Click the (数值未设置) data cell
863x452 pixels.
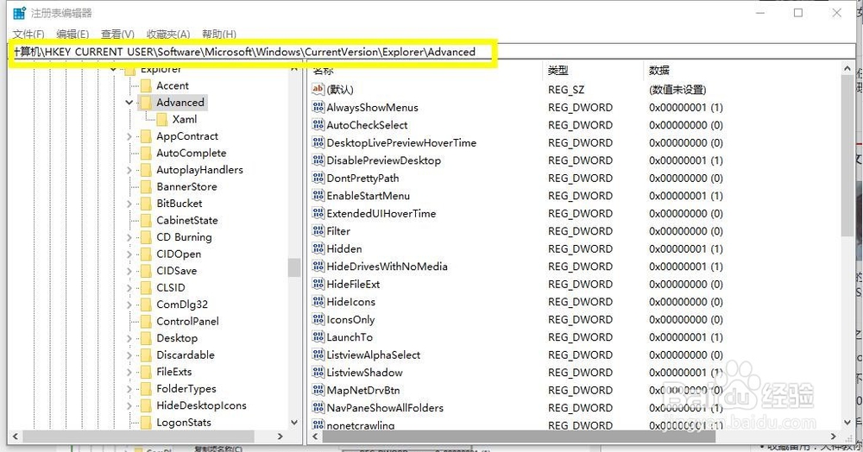[x=677, y=90]
